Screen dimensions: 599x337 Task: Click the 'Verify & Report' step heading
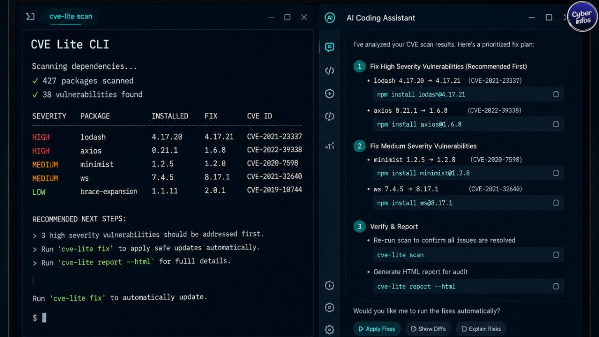click(394, 227)
